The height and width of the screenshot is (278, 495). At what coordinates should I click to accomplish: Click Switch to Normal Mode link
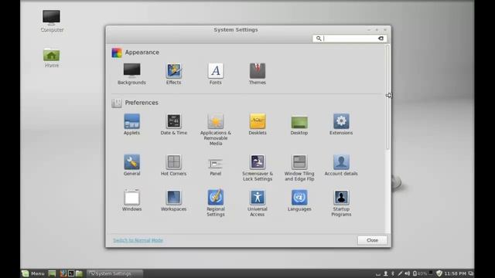tap(138, 240)
